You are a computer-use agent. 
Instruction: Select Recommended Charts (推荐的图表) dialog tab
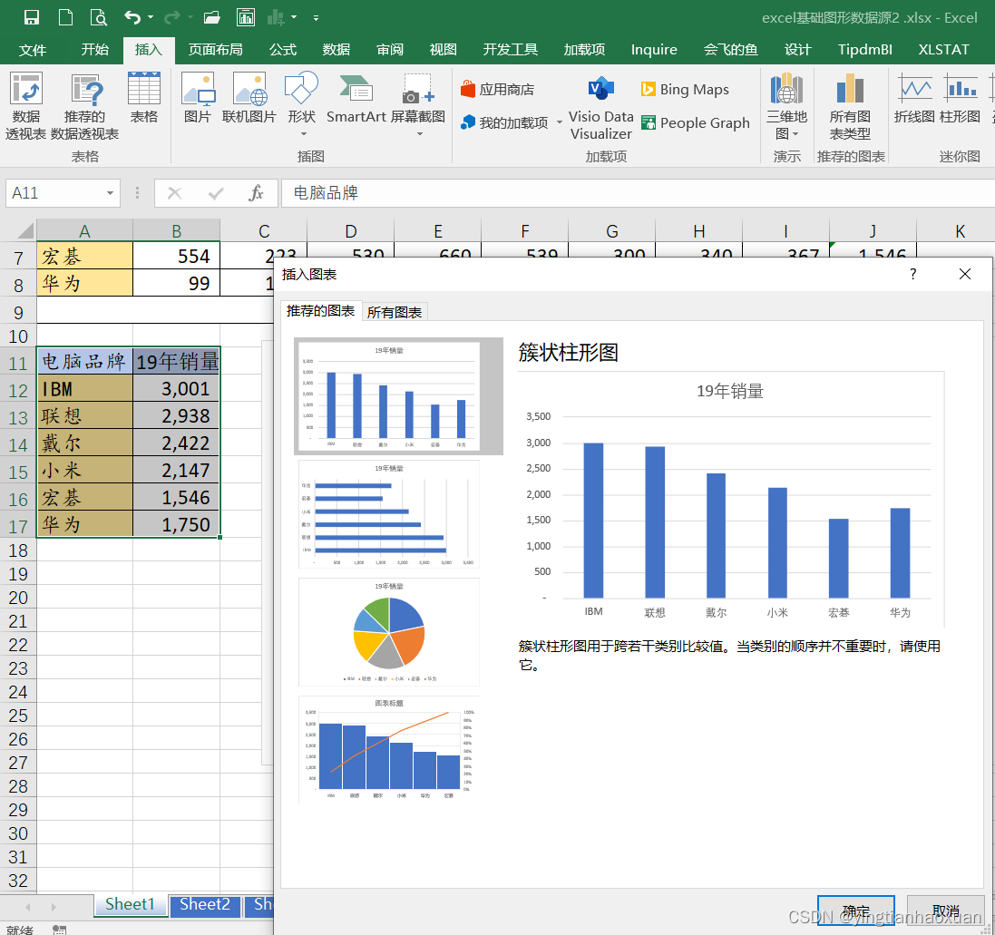pos(320,311)
